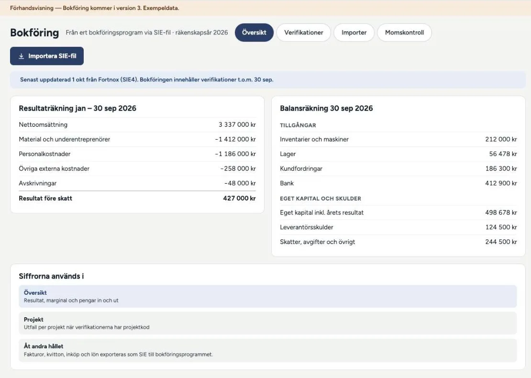
Task: Select the Projekt row under Siffrorna används i
Action: [267, 323]
